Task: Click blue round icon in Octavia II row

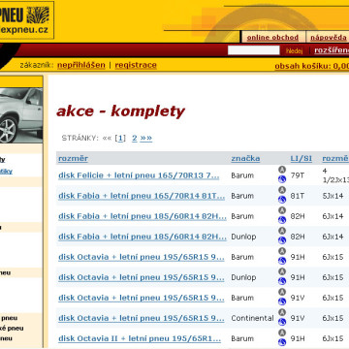Action: click(x=282, y=342)
